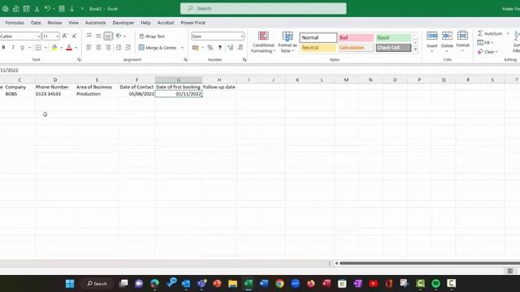
Task: Open Chrome from the taskbar
Action: (279, 283)
